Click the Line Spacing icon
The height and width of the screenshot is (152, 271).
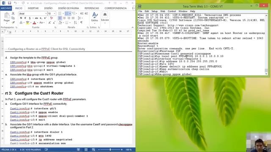[79, 18]
